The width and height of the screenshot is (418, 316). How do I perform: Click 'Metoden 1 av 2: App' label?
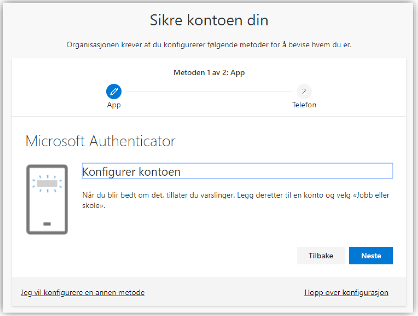(209, 72)
